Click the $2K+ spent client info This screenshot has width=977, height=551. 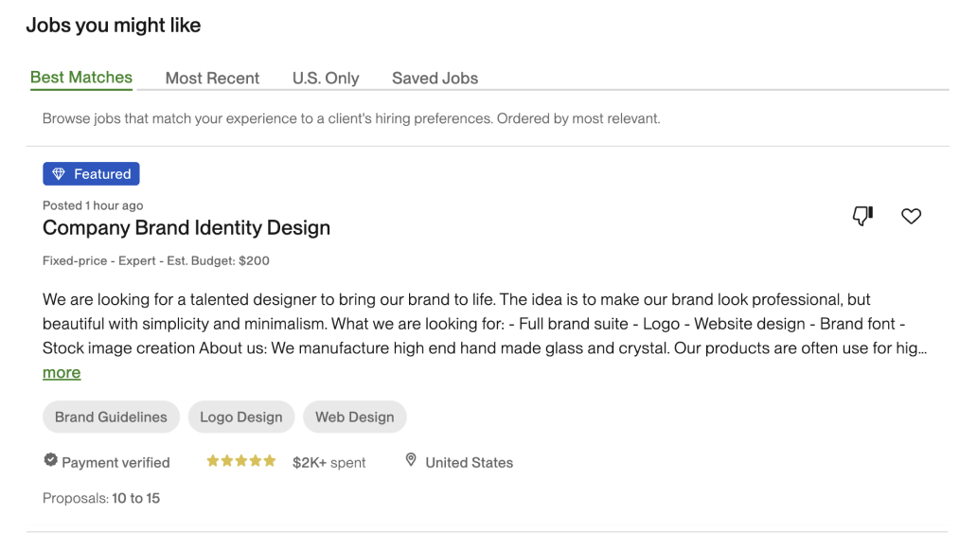tap(329, 463)
